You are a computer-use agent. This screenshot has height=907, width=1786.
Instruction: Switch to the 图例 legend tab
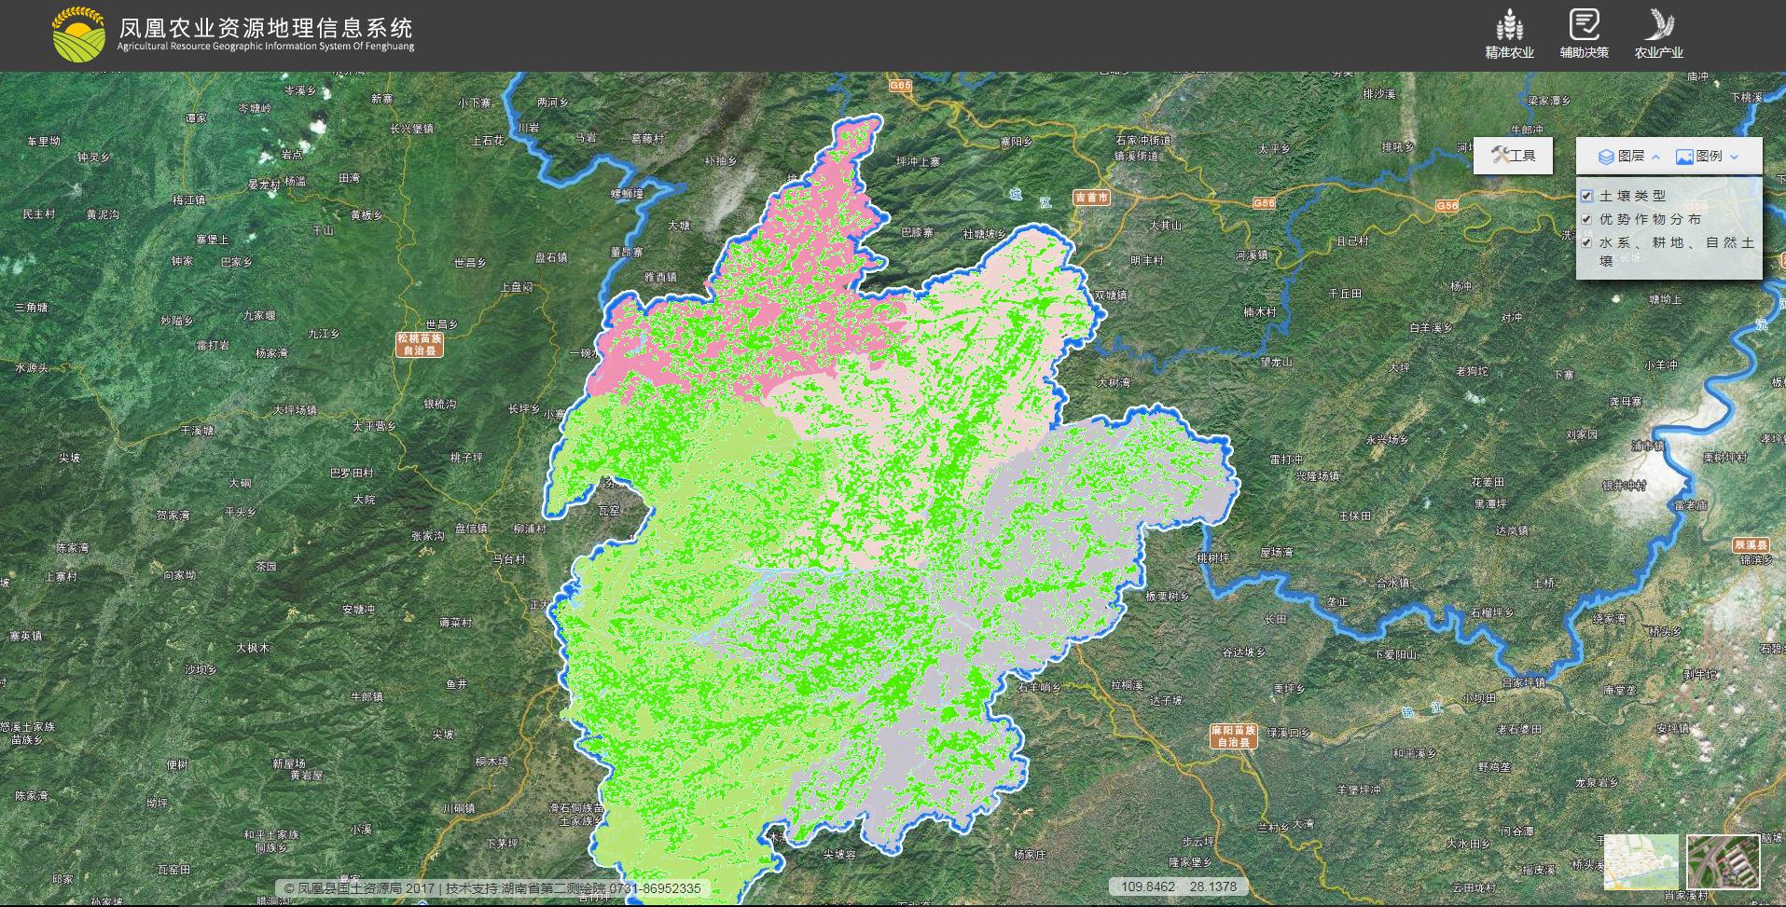coord(1699,157)
